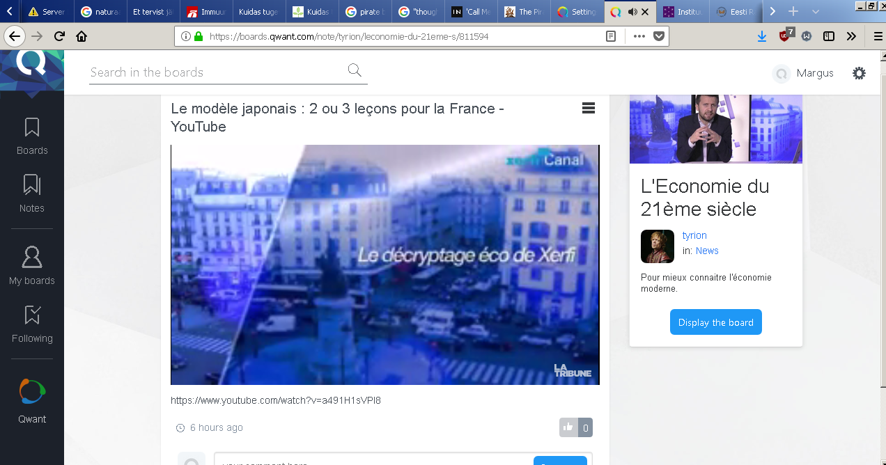Image resolution: width=886 pixels, height=465 pixels.
Task: Switch to the Settings tab
Action: click(577, 12)
